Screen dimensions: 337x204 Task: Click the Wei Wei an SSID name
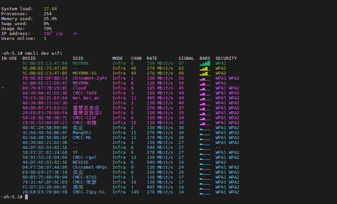[x=86, y=98]
